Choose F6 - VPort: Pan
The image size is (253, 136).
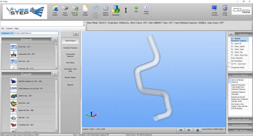240,52
